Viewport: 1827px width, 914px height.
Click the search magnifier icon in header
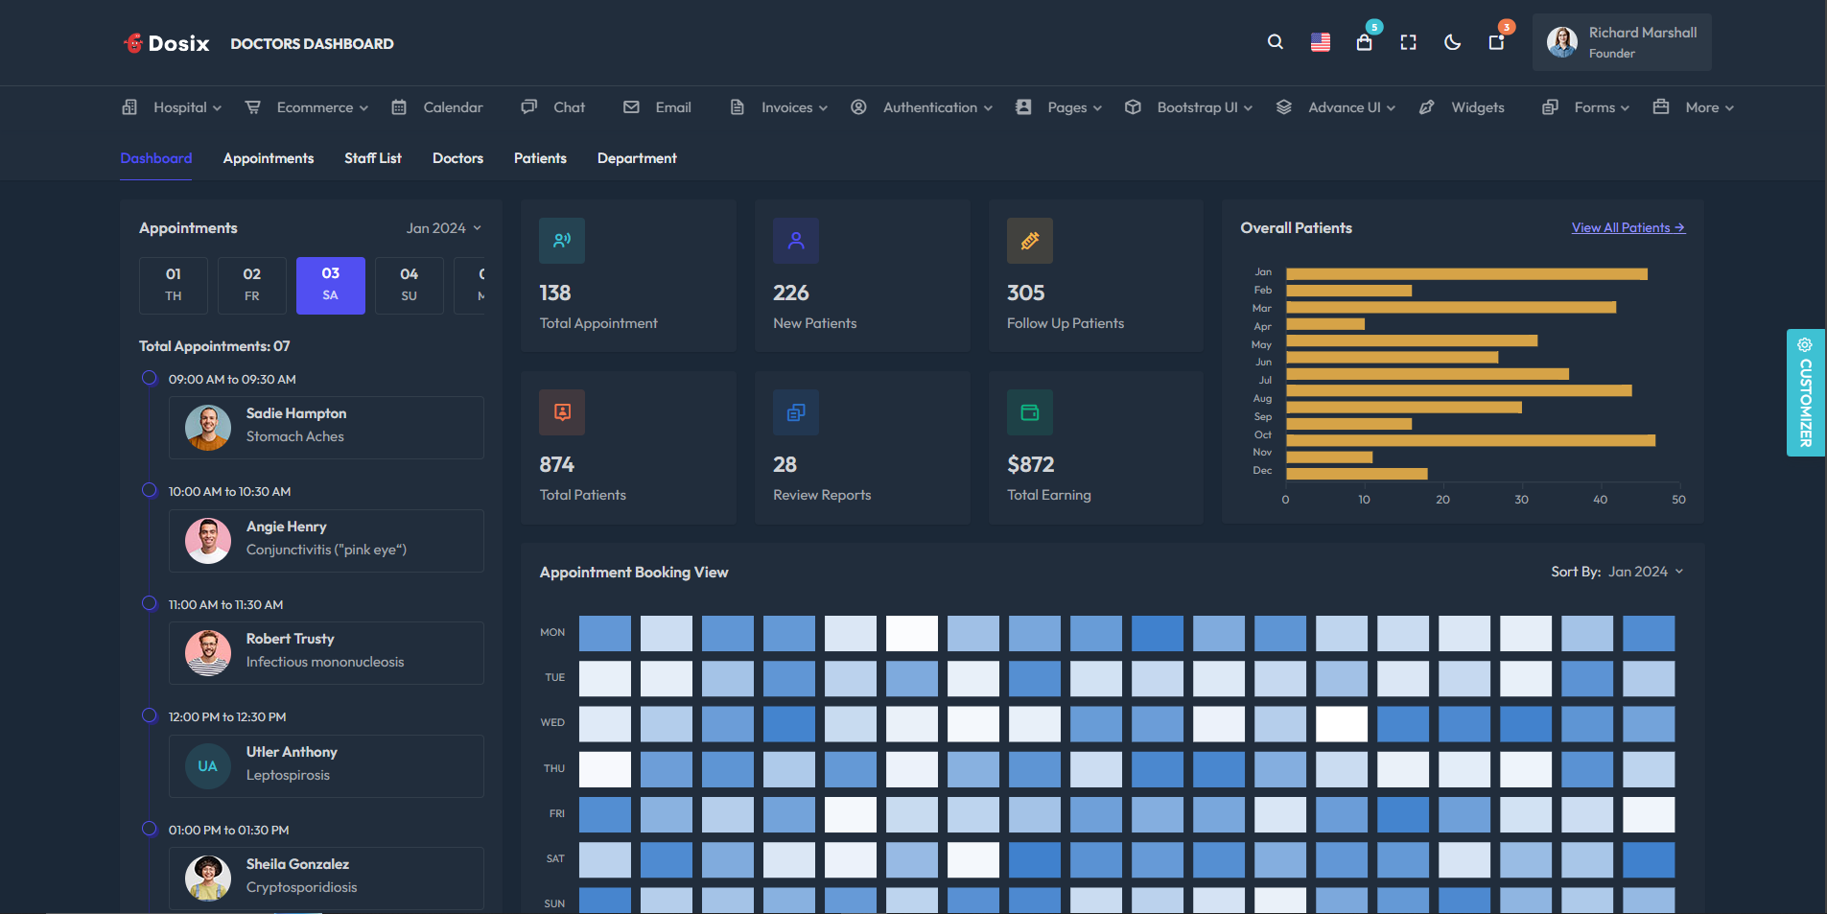click(1275, 42)
